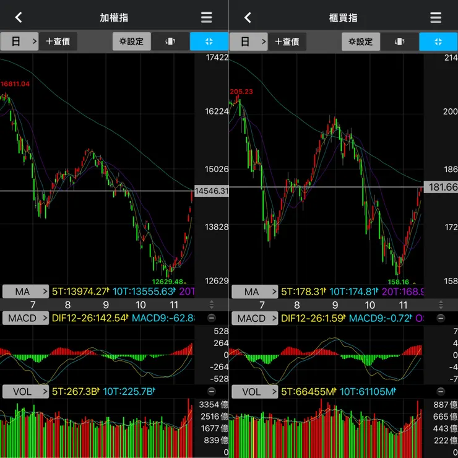Change 日 period selector on 櫃買指 chart

tap(249, 41)
